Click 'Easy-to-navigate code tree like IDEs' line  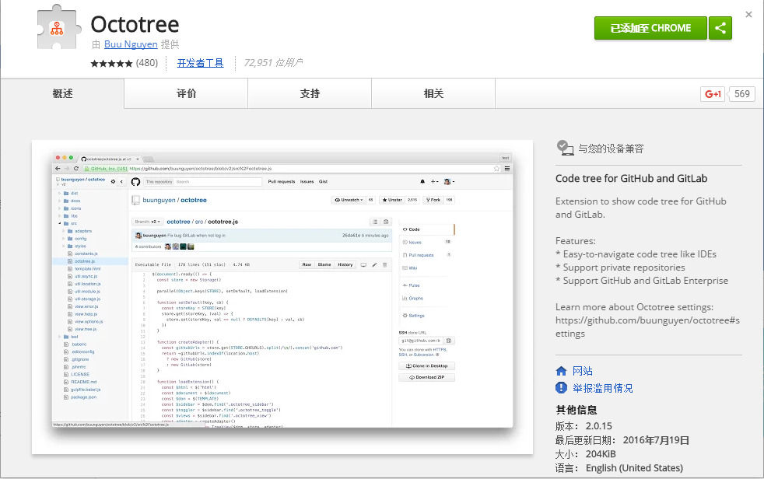click(636, 254)
